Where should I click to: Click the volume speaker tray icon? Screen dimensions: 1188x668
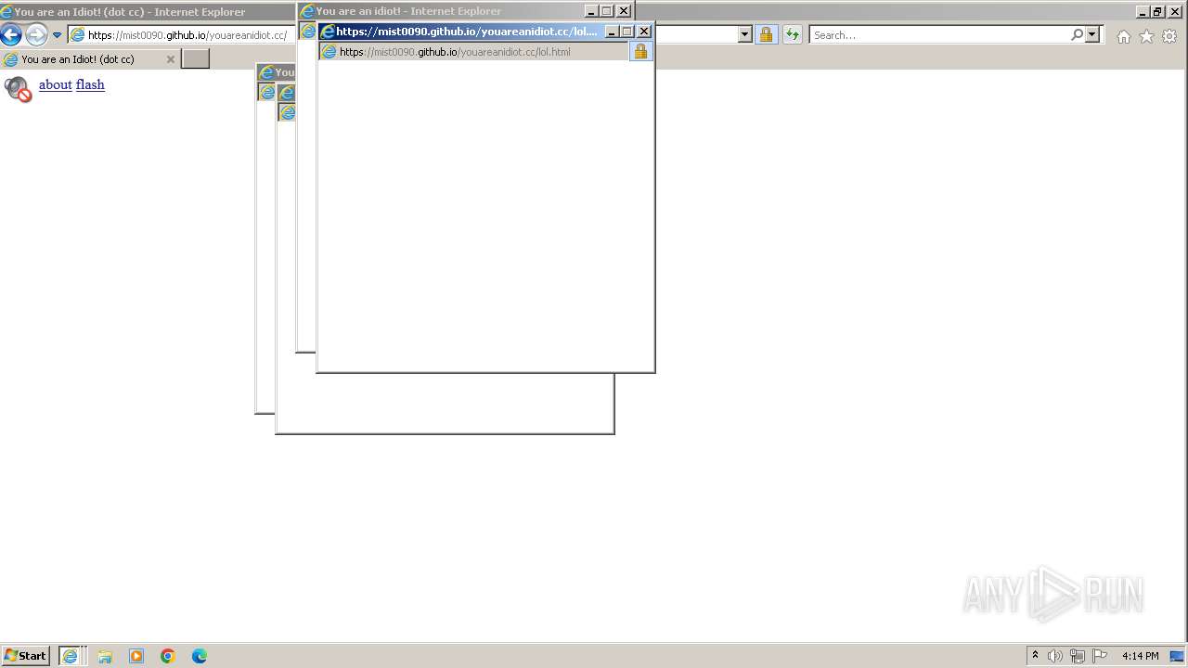pos(1055,656)
